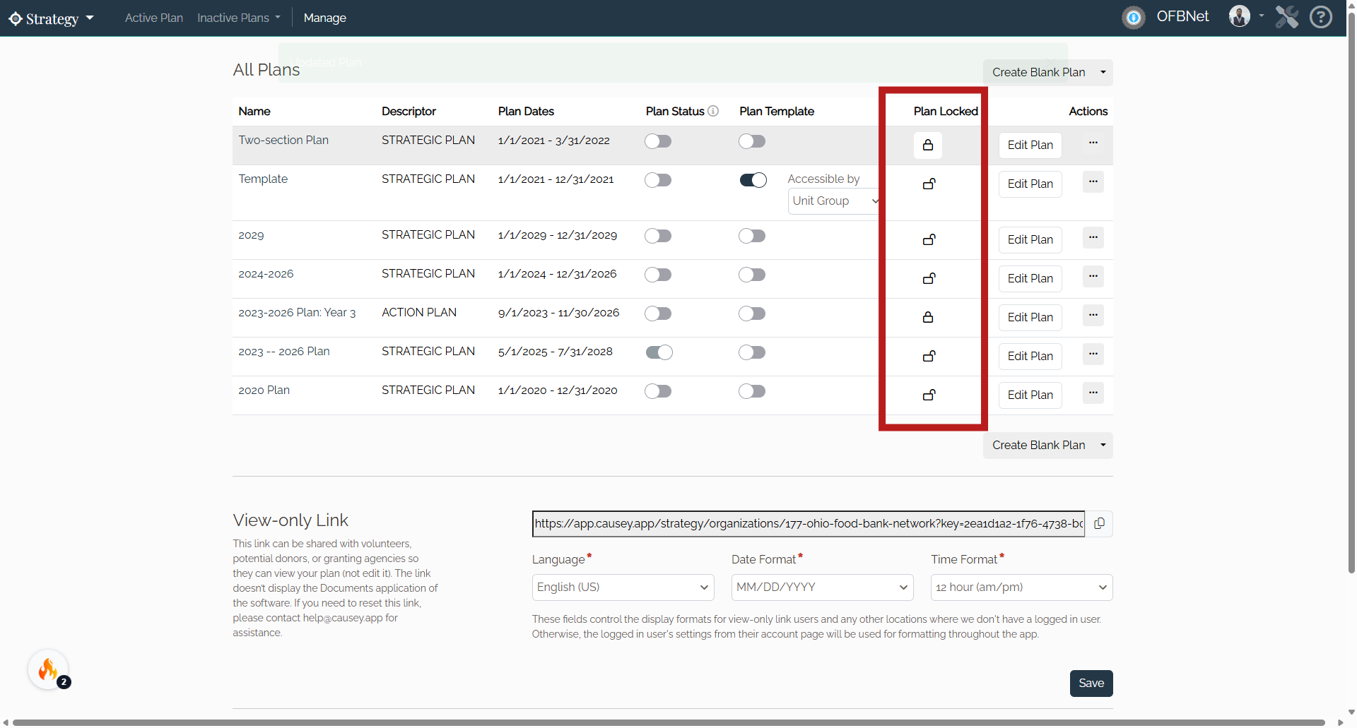Toggle Plan Status for 2020 Plan
The width and height of the screenshot is (1357, 728).
(x=658, y=392)
